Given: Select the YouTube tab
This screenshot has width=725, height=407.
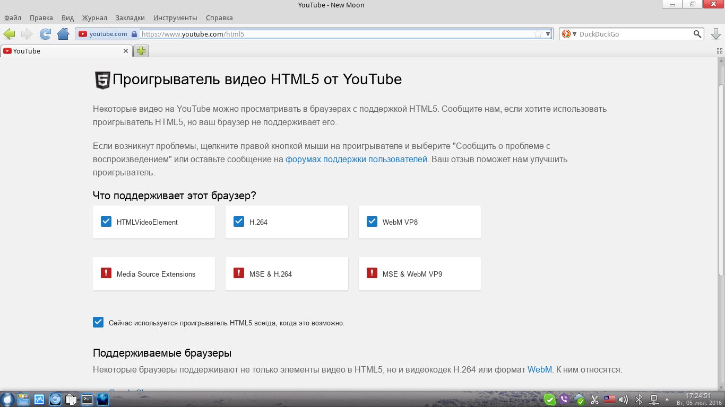Looking at the screenshot, I should pyautogui.click(x=66, y=51).
